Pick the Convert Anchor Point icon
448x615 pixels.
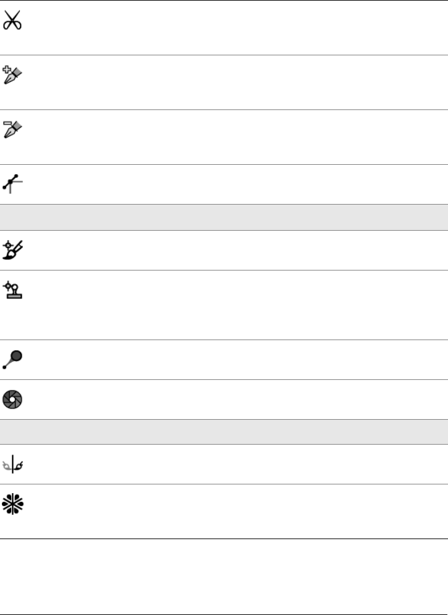tap(12, 184)
